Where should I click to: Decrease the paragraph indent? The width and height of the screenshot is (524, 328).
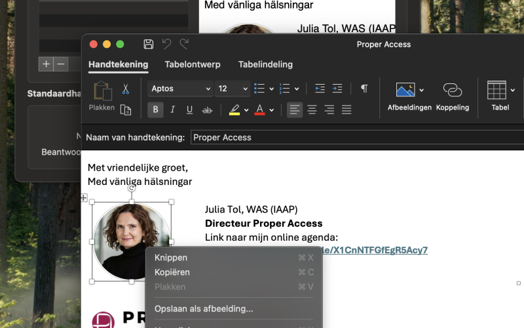click(320, 89)
